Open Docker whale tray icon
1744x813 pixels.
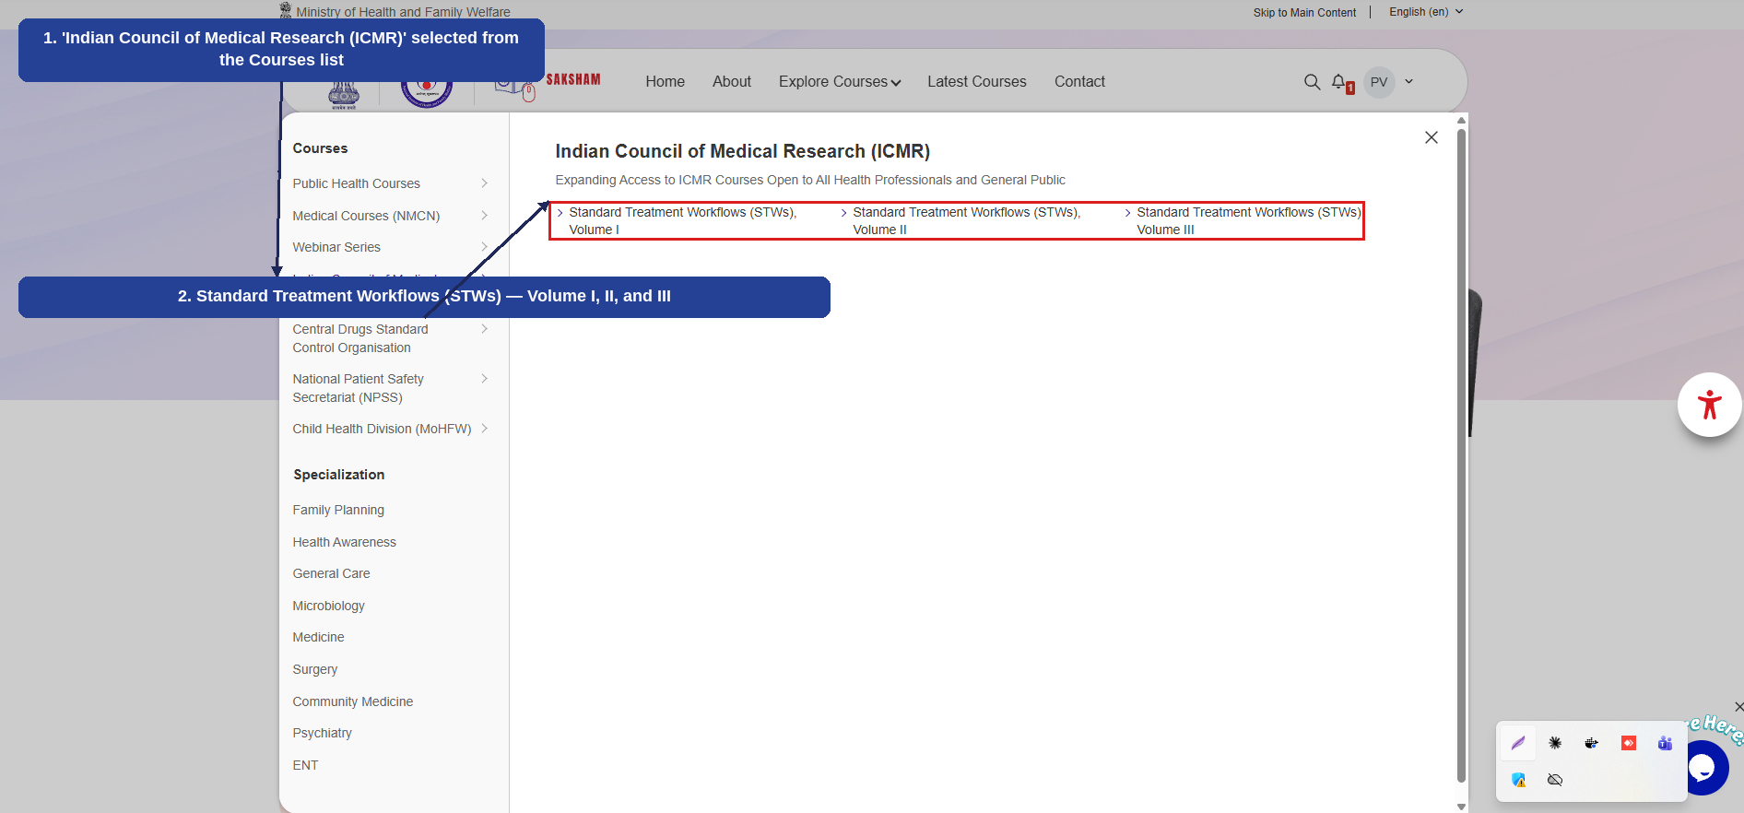[x=1592, y=743]
